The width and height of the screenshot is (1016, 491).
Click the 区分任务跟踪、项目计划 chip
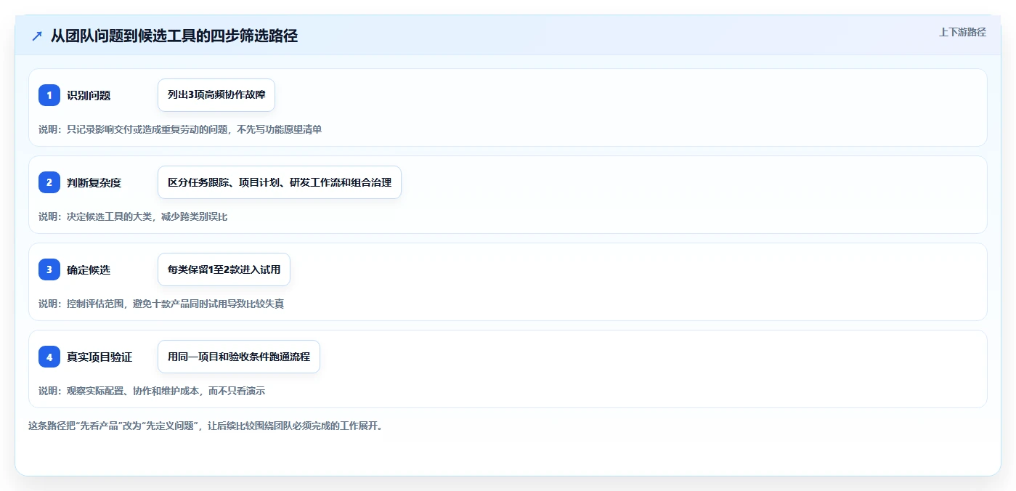pyautogui.click(x=280, y=182)
